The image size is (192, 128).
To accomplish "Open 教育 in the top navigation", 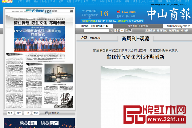I will point(77,1).
